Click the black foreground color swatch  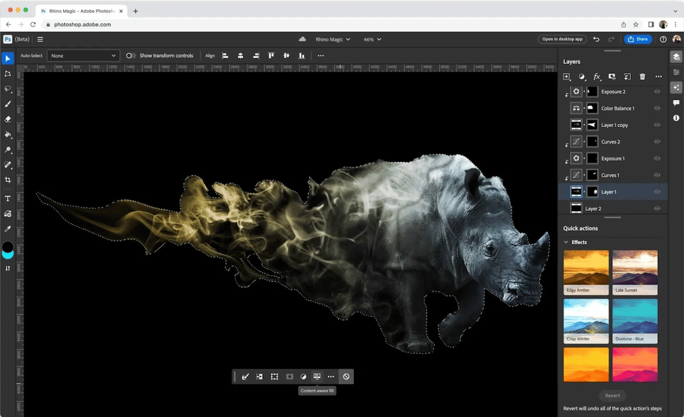[x=8, y=247]
